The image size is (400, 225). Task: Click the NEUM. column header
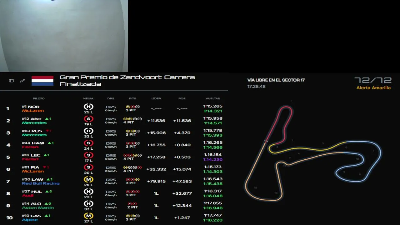tap(88, 98)
